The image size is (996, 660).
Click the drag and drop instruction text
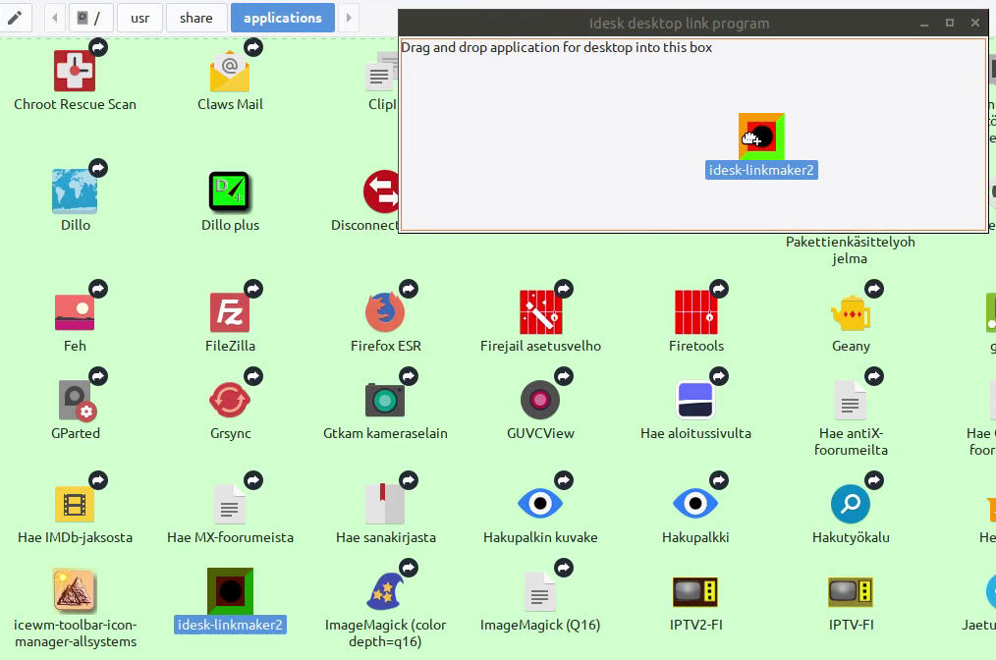click(556, 48)
